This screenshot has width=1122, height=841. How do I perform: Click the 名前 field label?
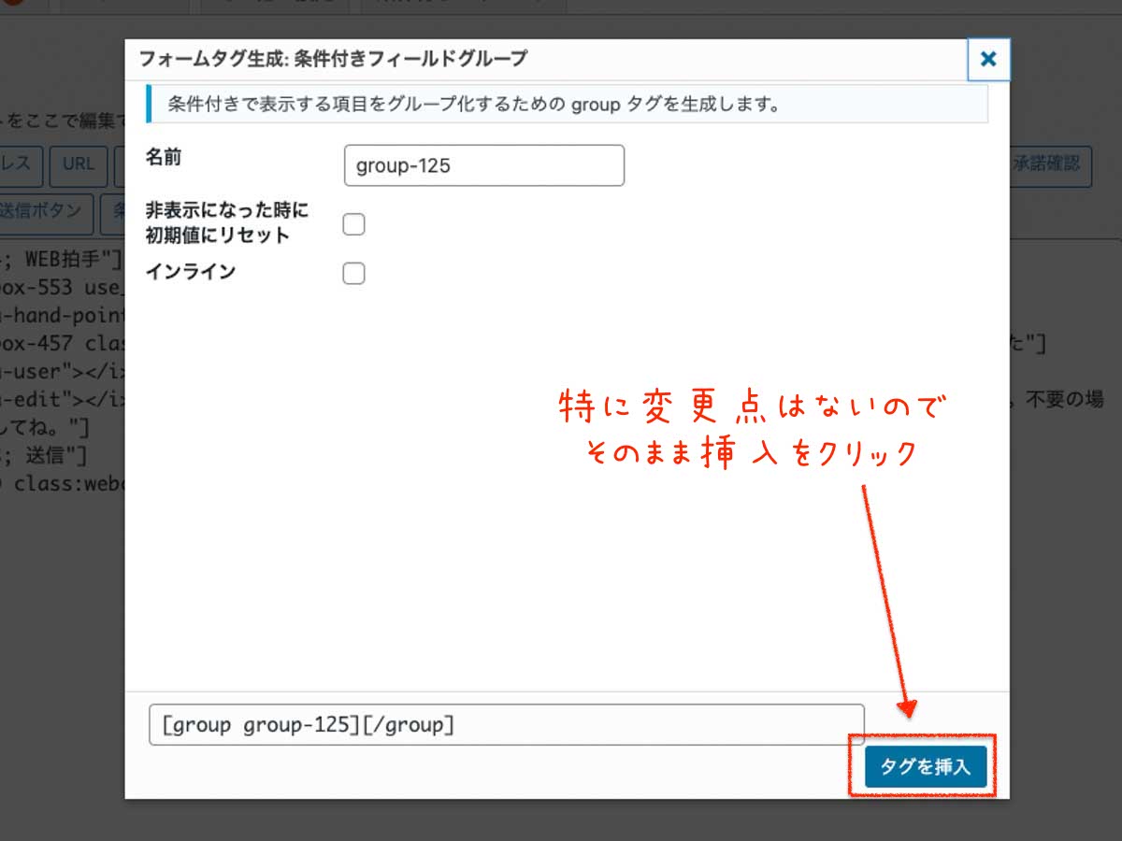pos(164,158)
